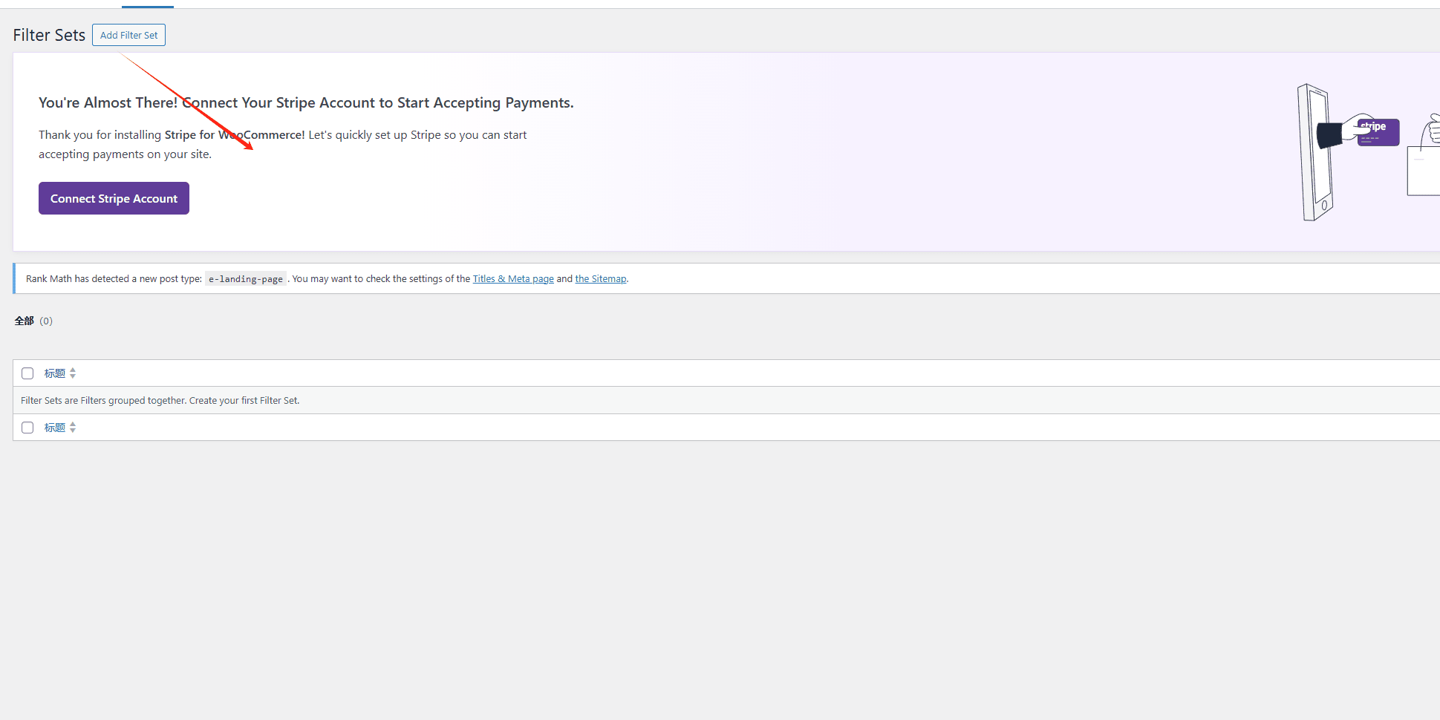Screen dimensions: 1440x720
Task: Click sort arrows next to header 标题
Action: [73, 373]
